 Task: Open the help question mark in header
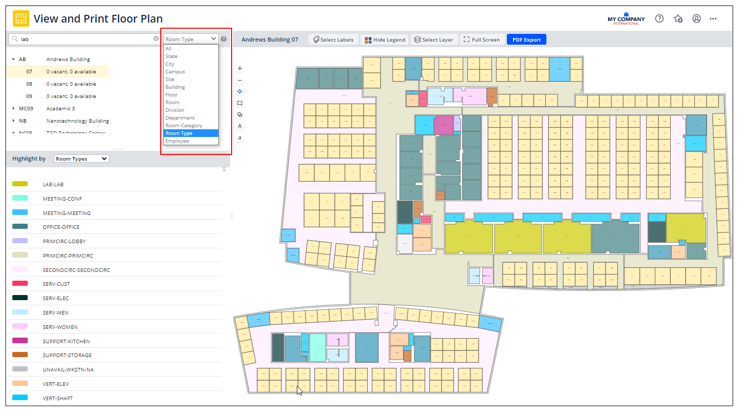pyautogui.click(x=659, y=18)
